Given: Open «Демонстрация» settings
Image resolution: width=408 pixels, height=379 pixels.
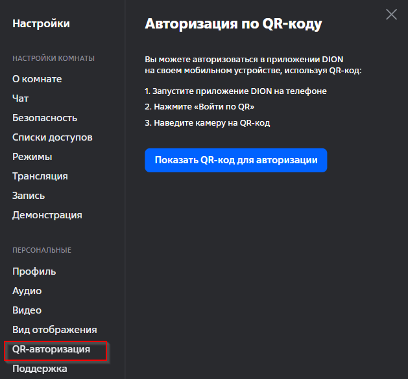Looking at the screenshot, I should (x=47, y=215).
